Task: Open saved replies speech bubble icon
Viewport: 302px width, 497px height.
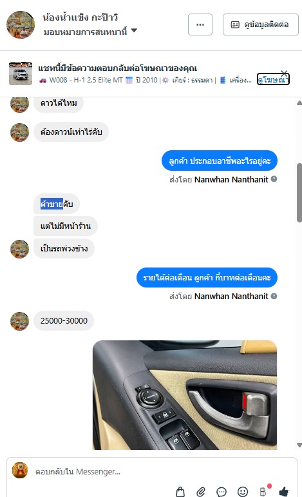Action: coord(222,492)
